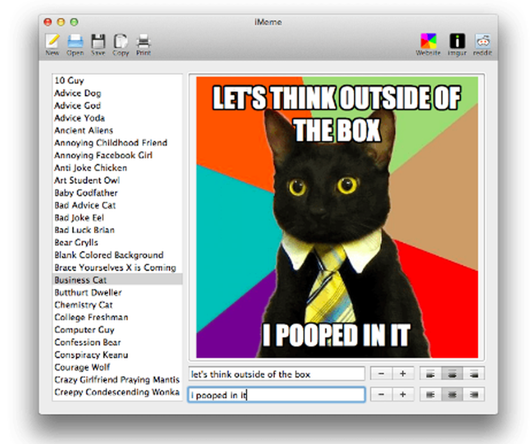Decrease top text size with minus button
Viewport: 531px width, 444px height.
(381, 373)
